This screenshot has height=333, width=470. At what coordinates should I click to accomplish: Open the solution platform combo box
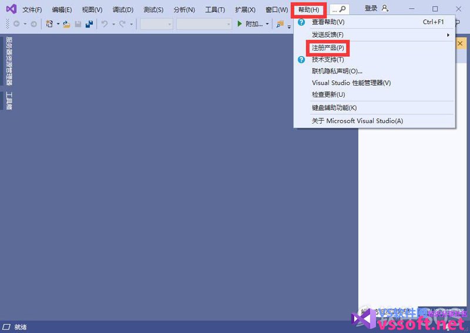pos(204,24)
